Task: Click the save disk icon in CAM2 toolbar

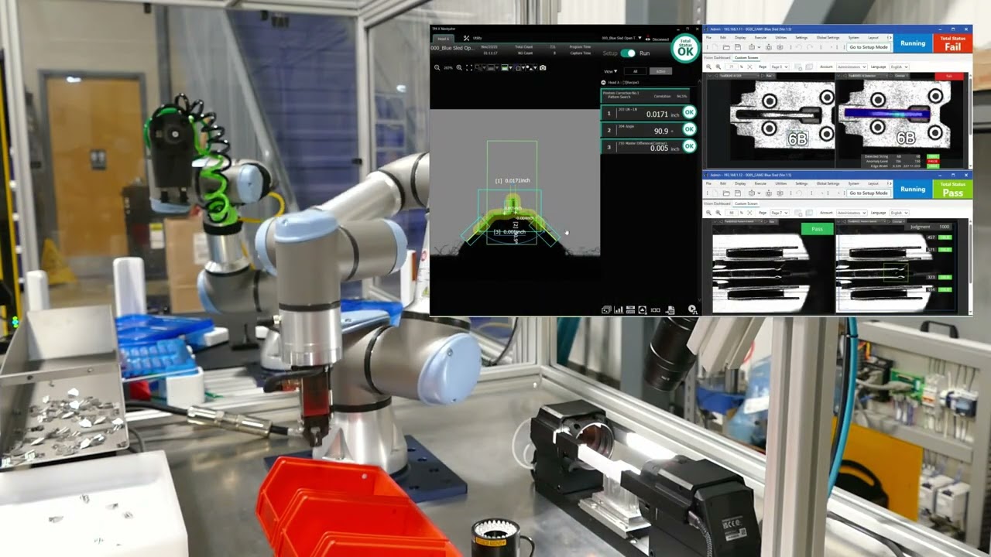Action: pos(738,193)
